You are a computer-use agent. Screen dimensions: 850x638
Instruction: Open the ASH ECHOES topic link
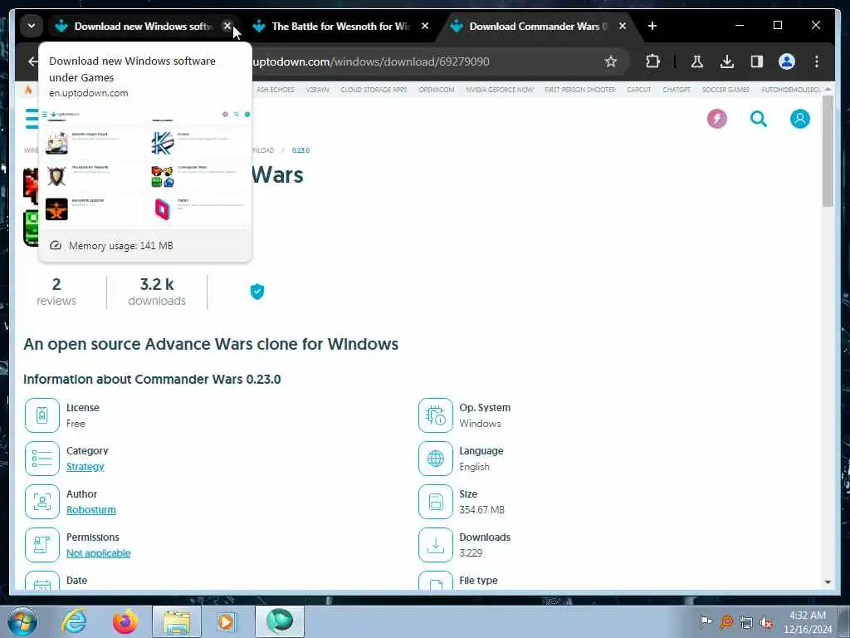pyautogui.click(x=276, y=90)
